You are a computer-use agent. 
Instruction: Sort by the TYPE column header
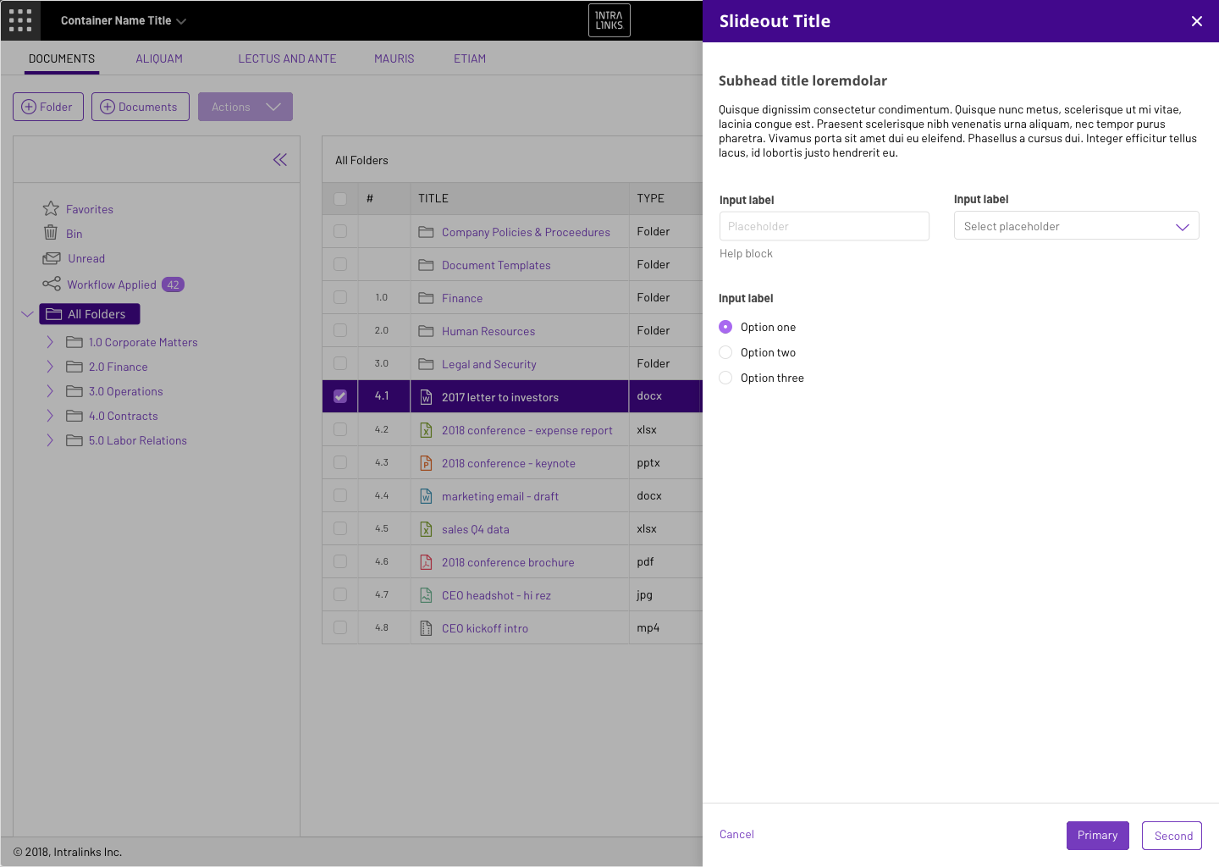coord(651,198)
